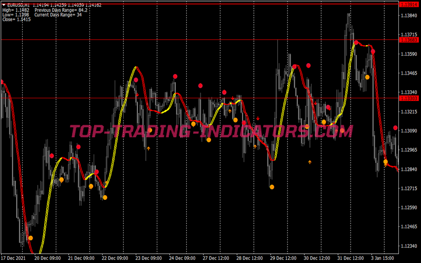421x263 pixels.
Task: Click the '28 Dec 12:00' time label
Action: click(x=249, y=258)
